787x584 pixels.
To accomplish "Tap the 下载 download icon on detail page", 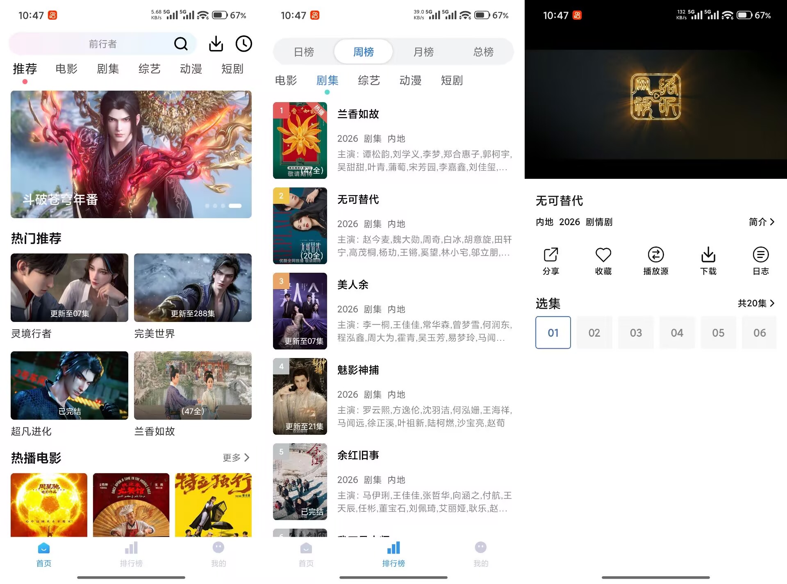I will [708, 254].
